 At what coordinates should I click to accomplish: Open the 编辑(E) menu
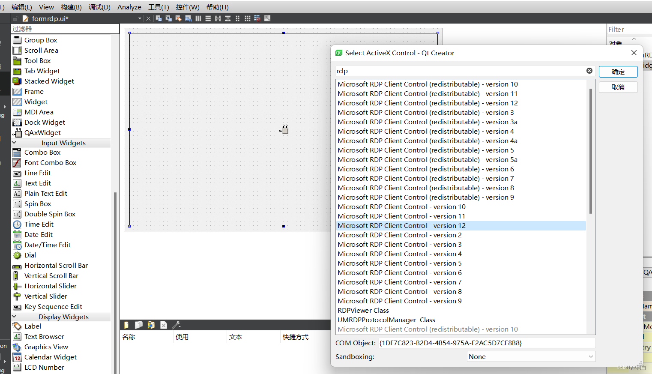tap(22, 7)
